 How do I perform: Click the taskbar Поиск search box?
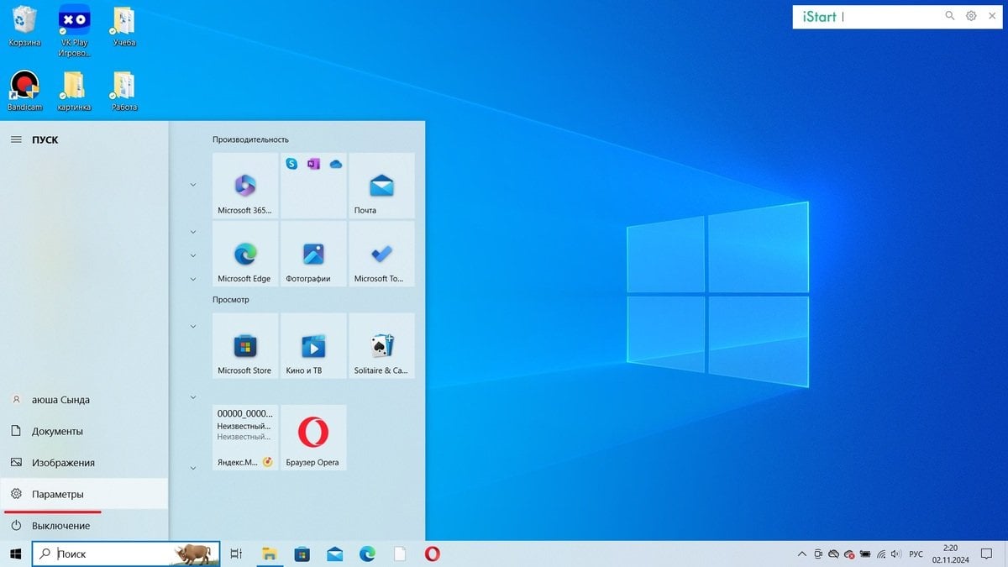126,554
